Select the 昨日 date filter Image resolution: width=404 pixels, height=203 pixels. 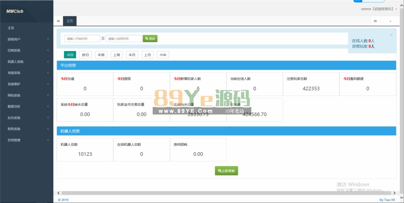85,55
